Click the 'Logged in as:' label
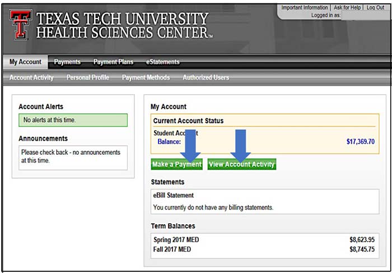Image resolution: width=392 pixels, height=273 pixels. [326, 15]
